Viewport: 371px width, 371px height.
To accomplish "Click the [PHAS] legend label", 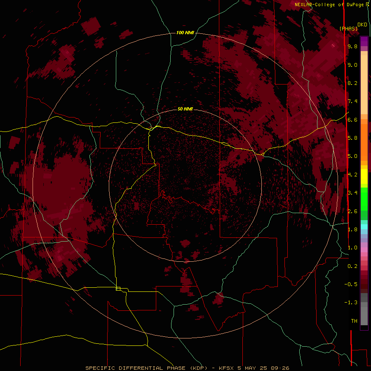I will click(x=348, y=29).
